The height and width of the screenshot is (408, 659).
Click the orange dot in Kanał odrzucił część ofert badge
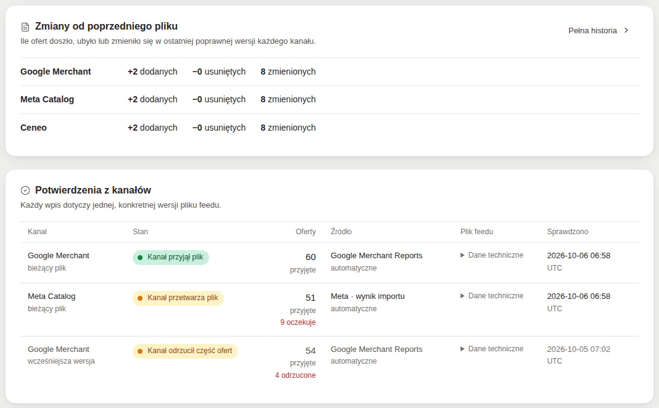coord(140,351)
